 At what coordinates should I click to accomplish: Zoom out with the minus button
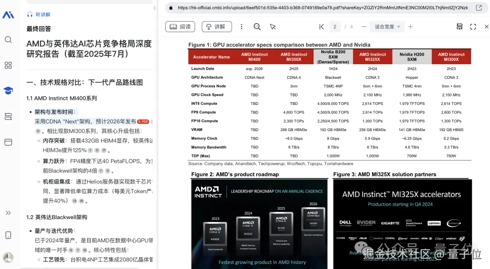[364, 27]
